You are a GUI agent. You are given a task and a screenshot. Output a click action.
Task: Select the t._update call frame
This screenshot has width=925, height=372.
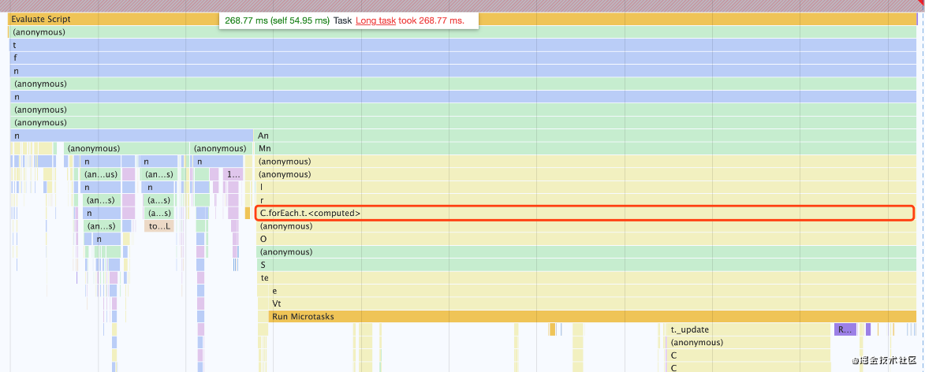(747, 329)
